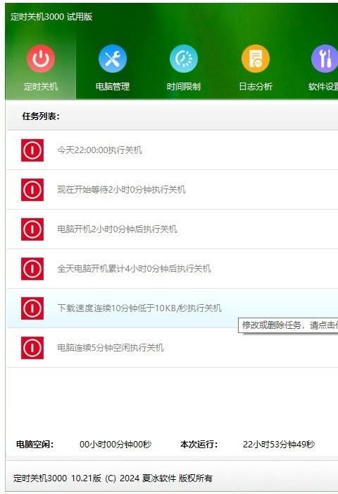Select the task 现在开始等待2小时0分钟执行关机
The image size is (338, 494).
click(x=173, y=190)
